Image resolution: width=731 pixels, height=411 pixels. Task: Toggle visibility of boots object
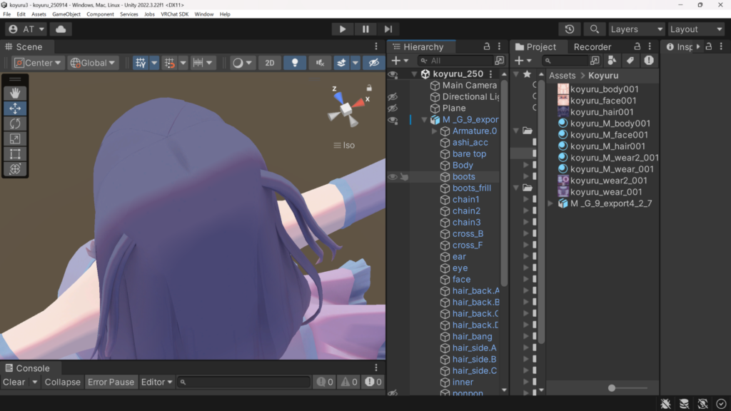[x=393, y=177]
